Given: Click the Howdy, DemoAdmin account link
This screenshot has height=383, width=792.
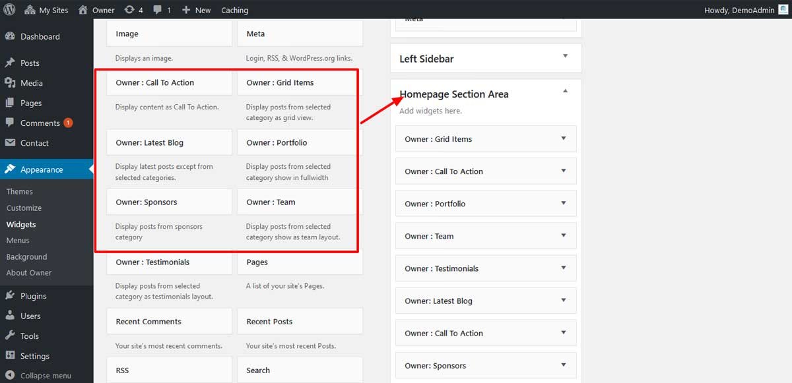Looking at the screenshot, I should coord(739,10).
